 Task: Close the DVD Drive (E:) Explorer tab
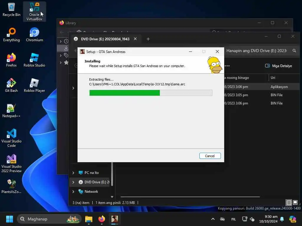(135, 39)
